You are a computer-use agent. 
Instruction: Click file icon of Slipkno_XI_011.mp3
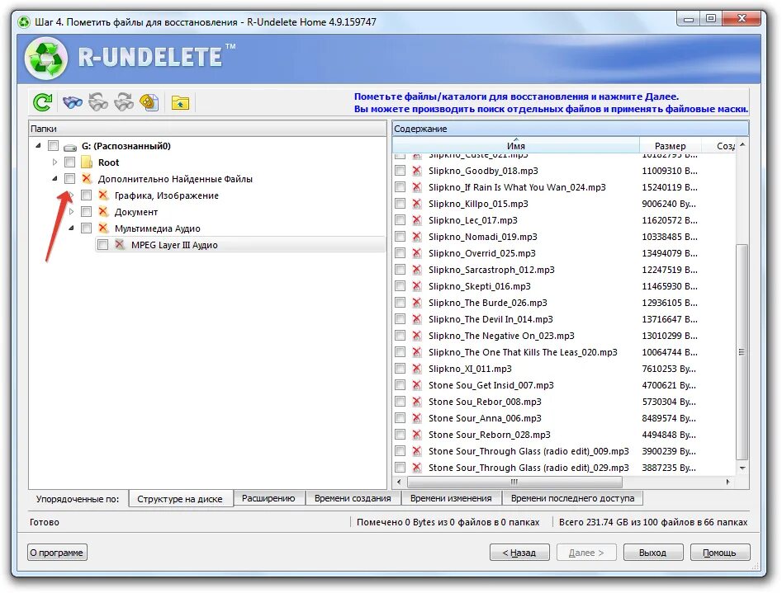[416, 369]
